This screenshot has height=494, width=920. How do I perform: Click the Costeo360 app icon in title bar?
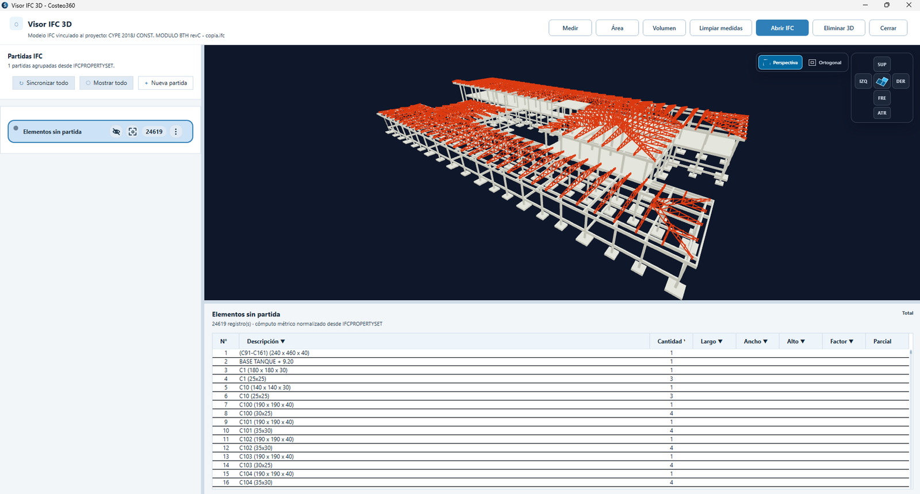pyautogui.click(x=5, y=5)
